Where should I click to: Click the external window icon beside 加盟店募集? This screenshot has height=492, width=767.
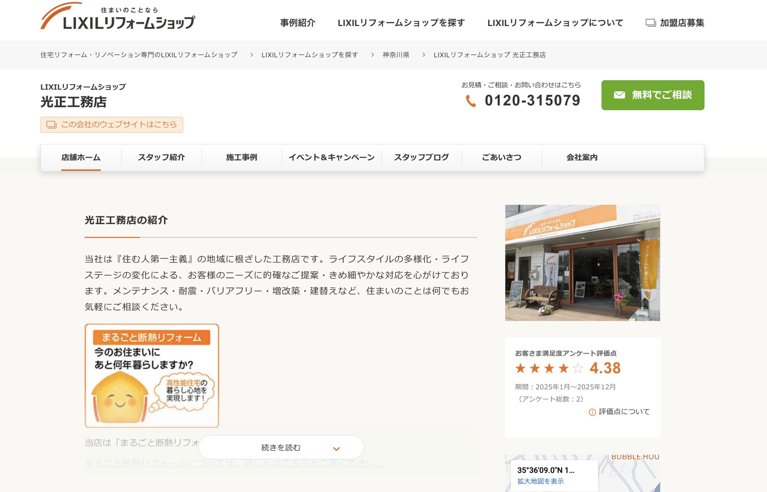pos(650,23)
